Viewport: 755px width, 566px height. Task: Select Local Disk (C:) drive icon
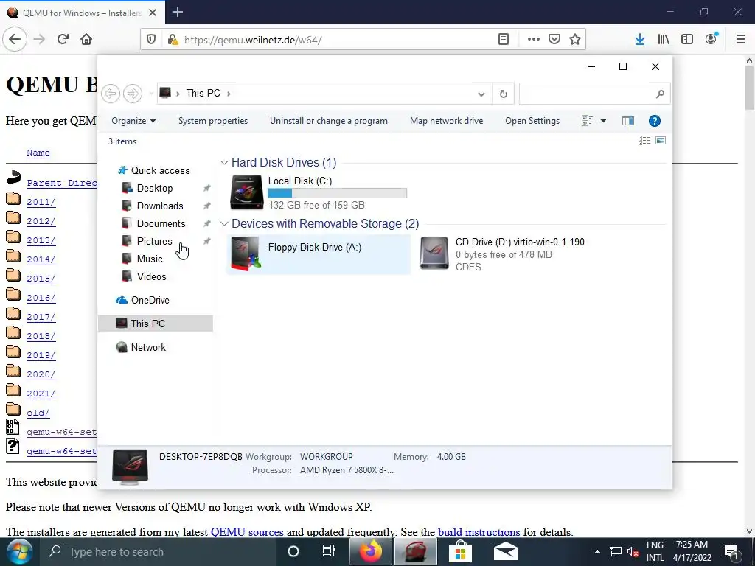tap(246, 192)
